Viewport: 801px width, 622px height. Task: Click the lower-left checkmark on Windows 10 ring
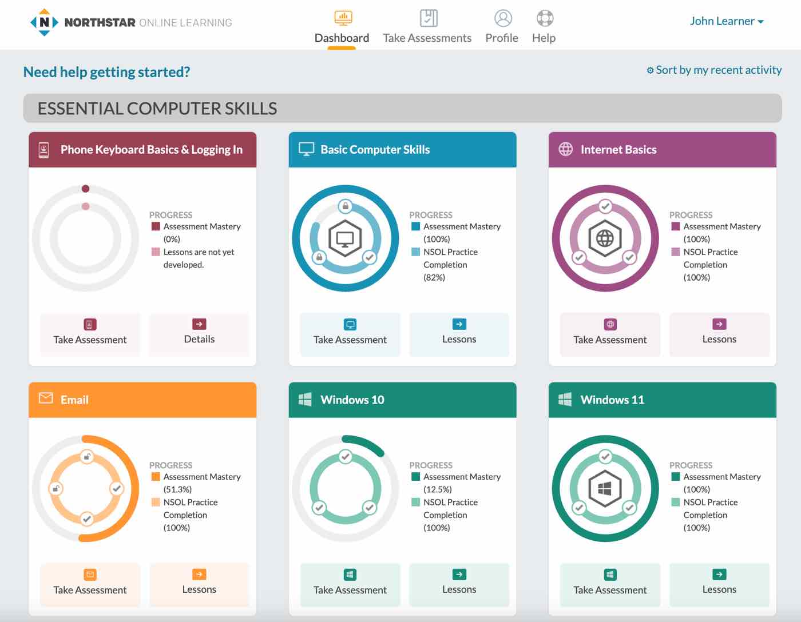[319, 508]
